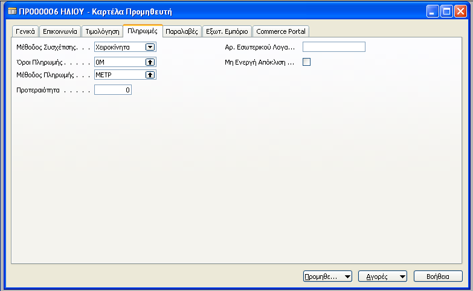Image resolution: width=473 pixels, height=291 pixels.
Task: Minimize the Καρτέλα Προμηθευτή window
Action: click(433, 11)
